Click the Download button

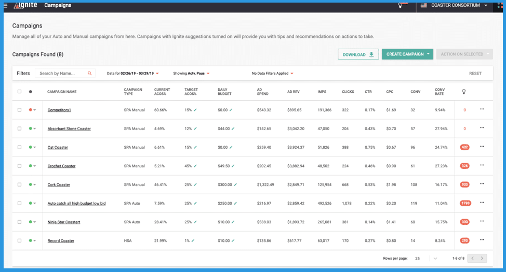[358, 54]
